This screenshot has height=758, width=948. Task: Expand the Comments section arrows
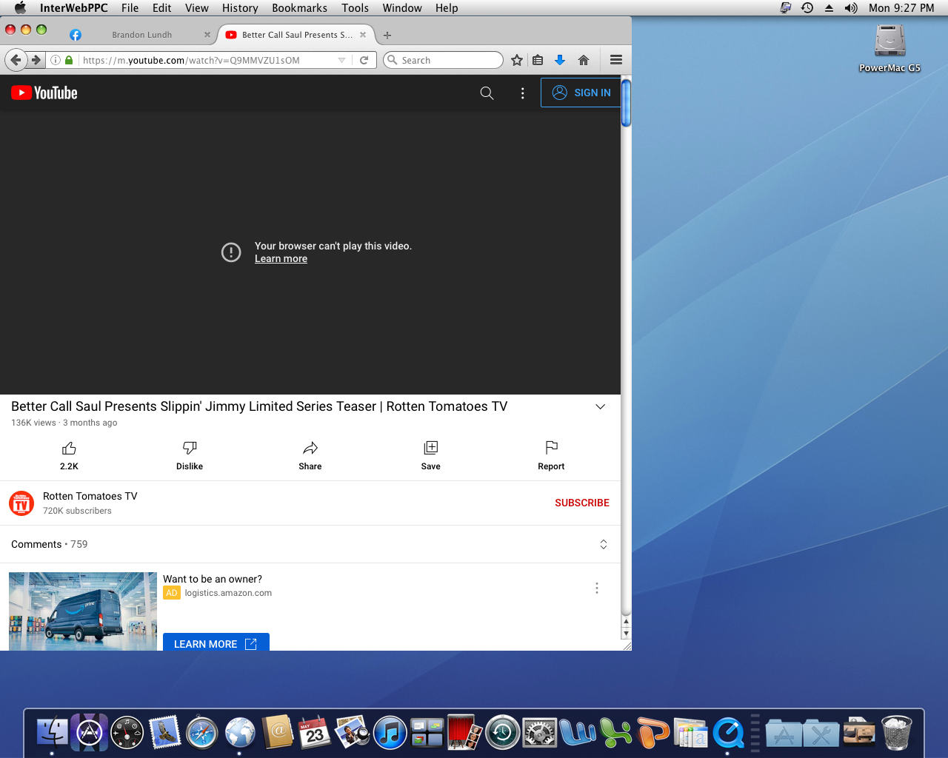coord(604,544)
